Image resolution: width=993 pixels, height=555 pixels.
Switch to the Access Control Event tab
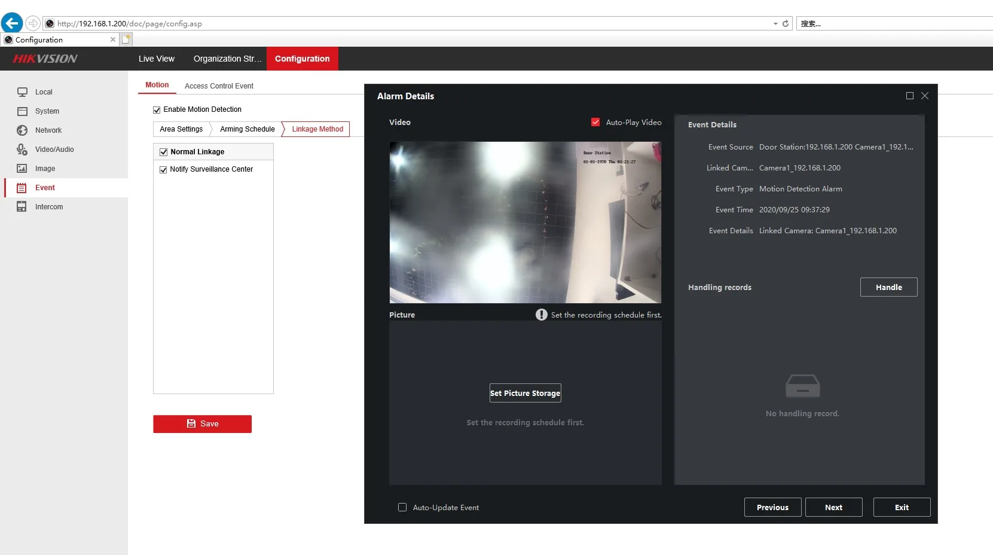pyautogui.click(x=219, y=86)
